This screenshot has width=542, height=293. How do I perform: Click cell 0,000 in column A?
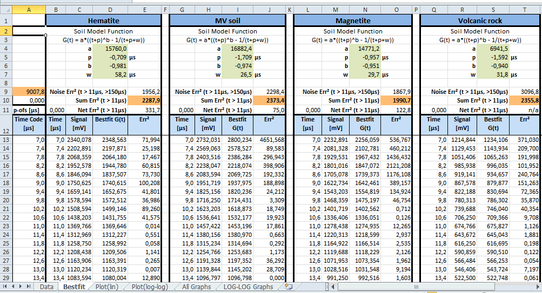point(29,100)
